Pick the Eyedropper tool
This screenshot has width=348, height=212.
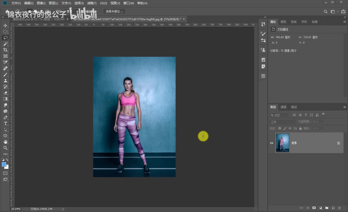[x=5, y=62]
